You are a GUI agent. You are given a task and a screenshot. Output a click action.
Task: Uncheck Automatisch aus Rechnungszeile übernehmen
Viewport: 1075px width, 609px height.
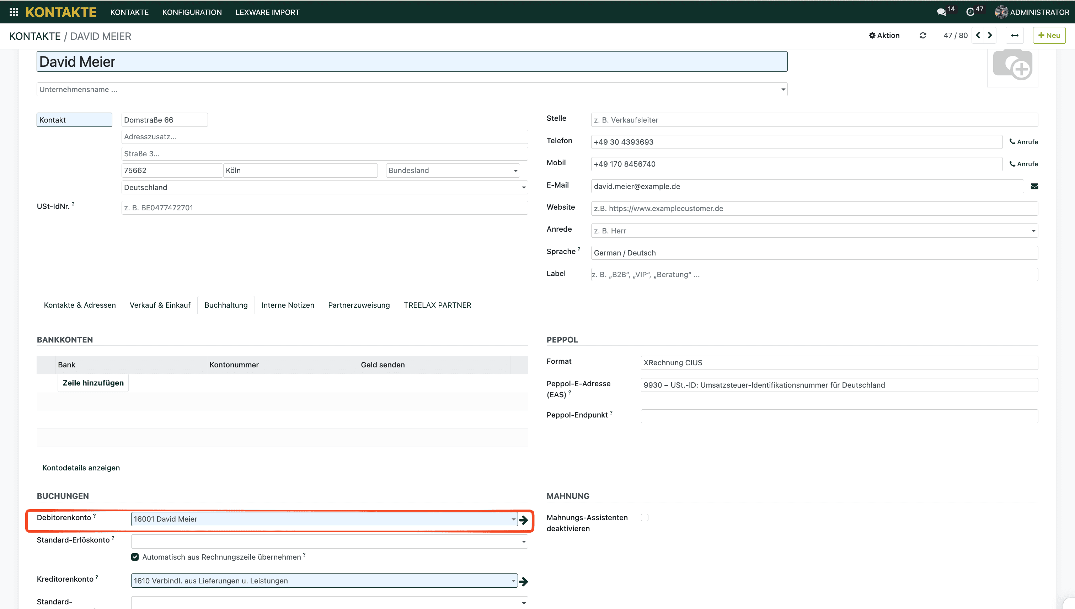[x=135, y=557]
